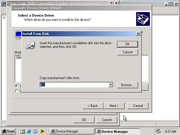Click Show Desktop quick launch icon
Viewport: 180px width, 135px height.
click(22, 131)
